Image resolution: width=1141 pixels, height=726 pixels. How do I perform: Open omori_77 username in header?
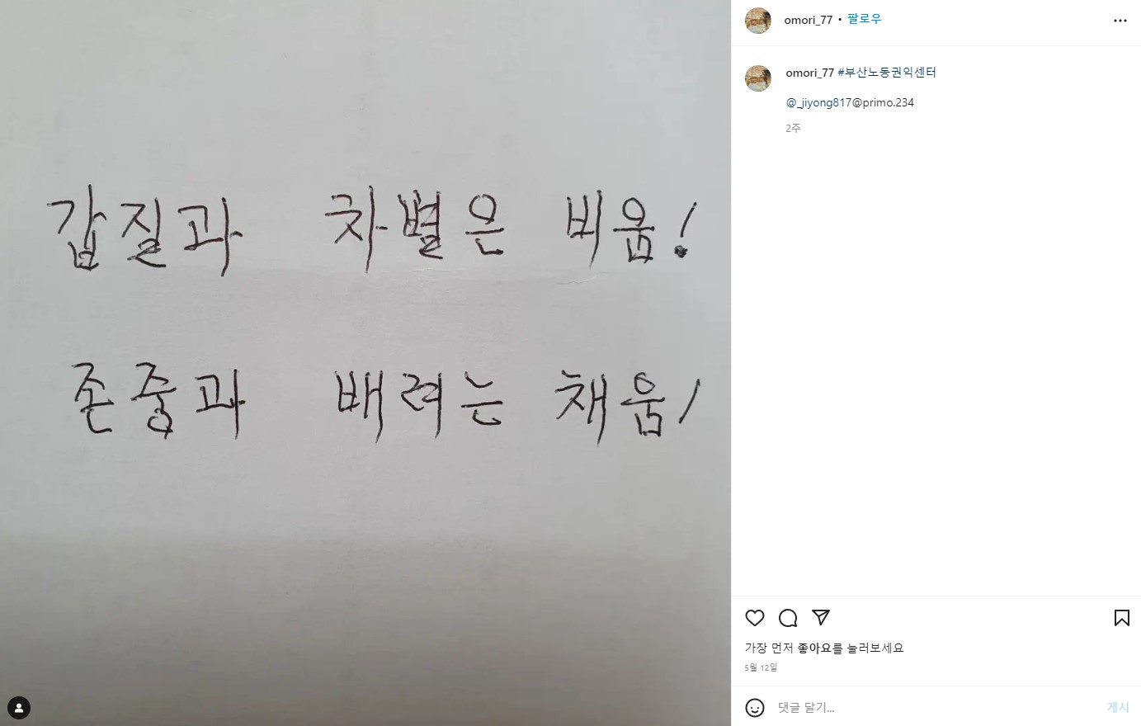pyautogui.click(x=809, y=20)
